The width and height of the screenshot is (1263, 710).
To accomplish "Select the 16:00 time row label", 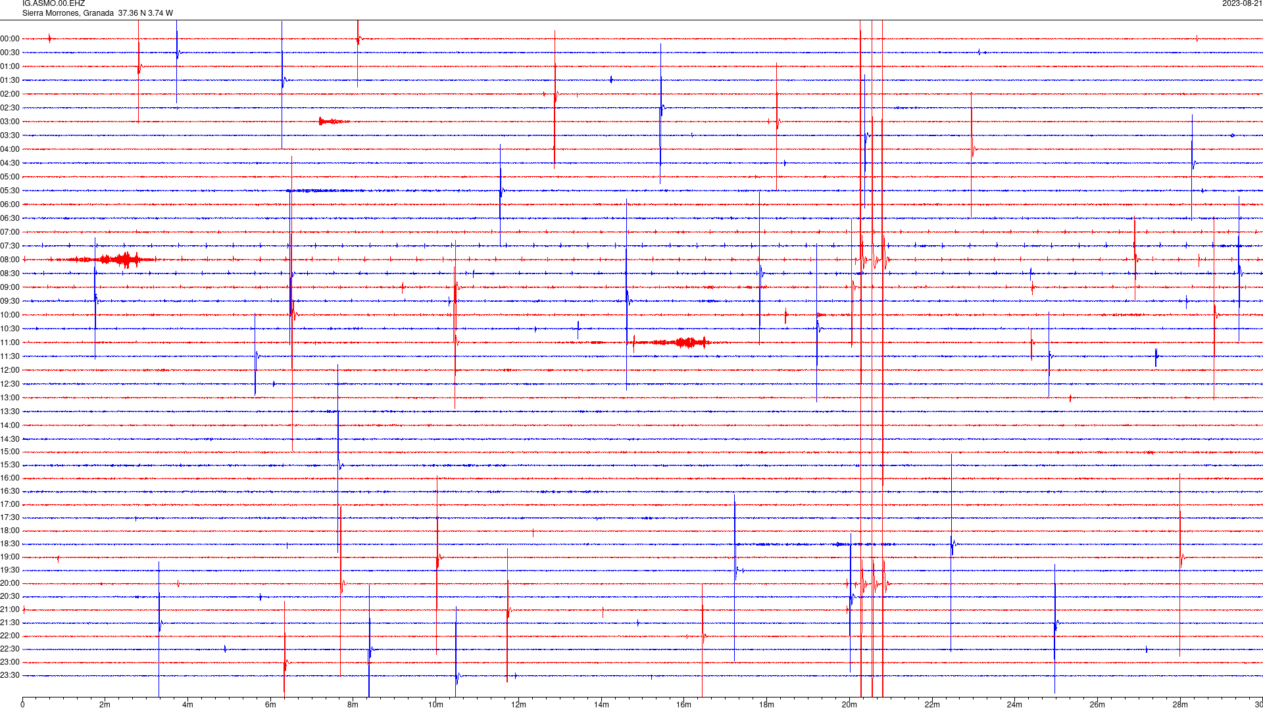I will 10,478.
